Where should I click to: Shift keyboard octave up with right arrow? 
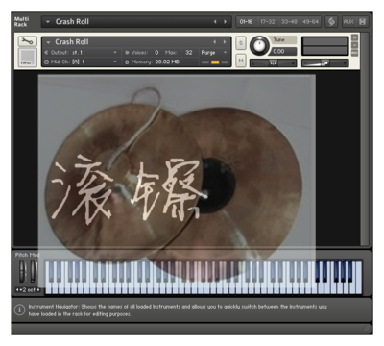pos(38,290)
